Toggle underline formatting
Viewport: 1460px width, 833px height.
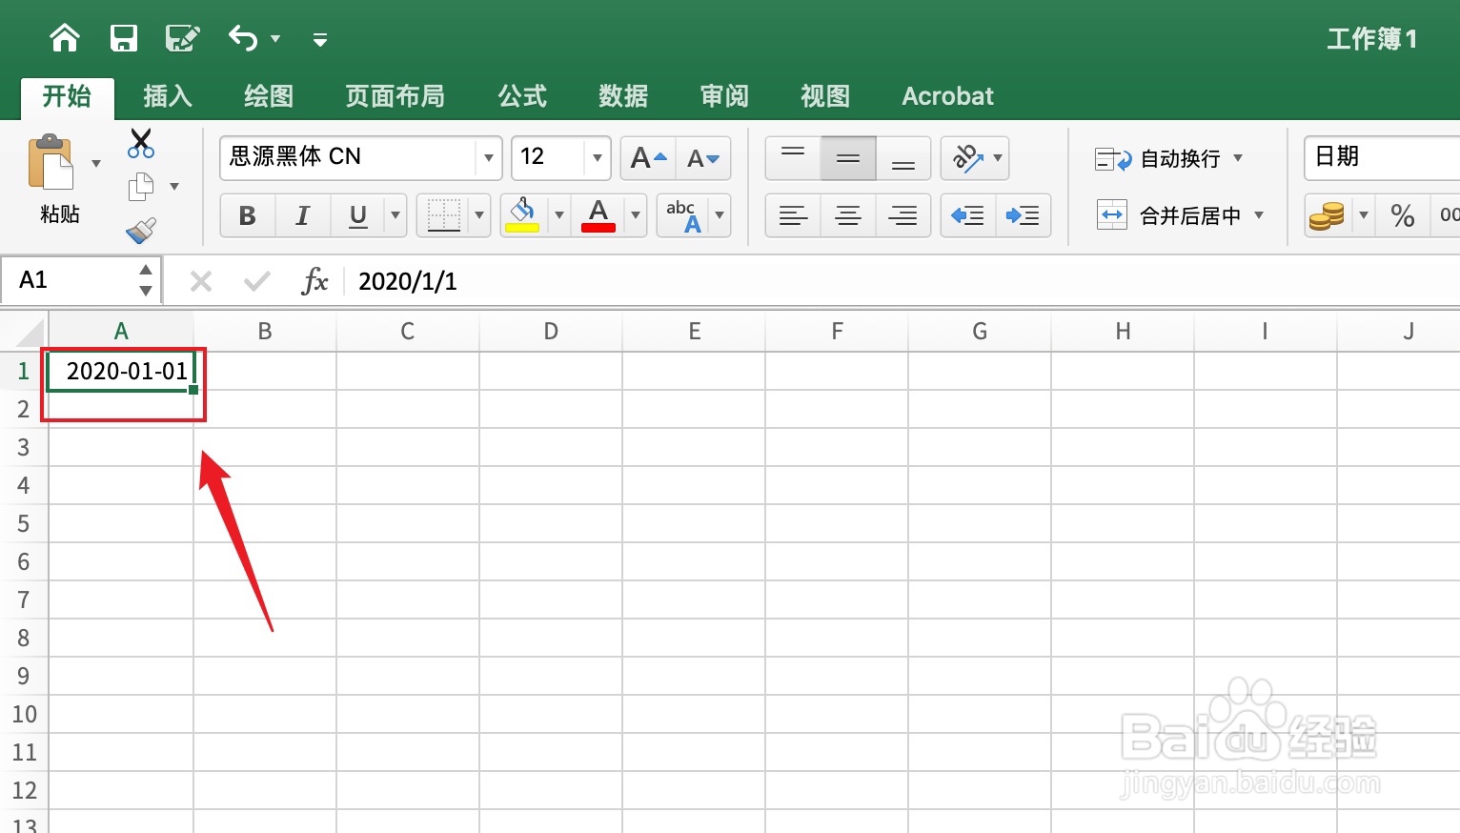coord(358,215)
